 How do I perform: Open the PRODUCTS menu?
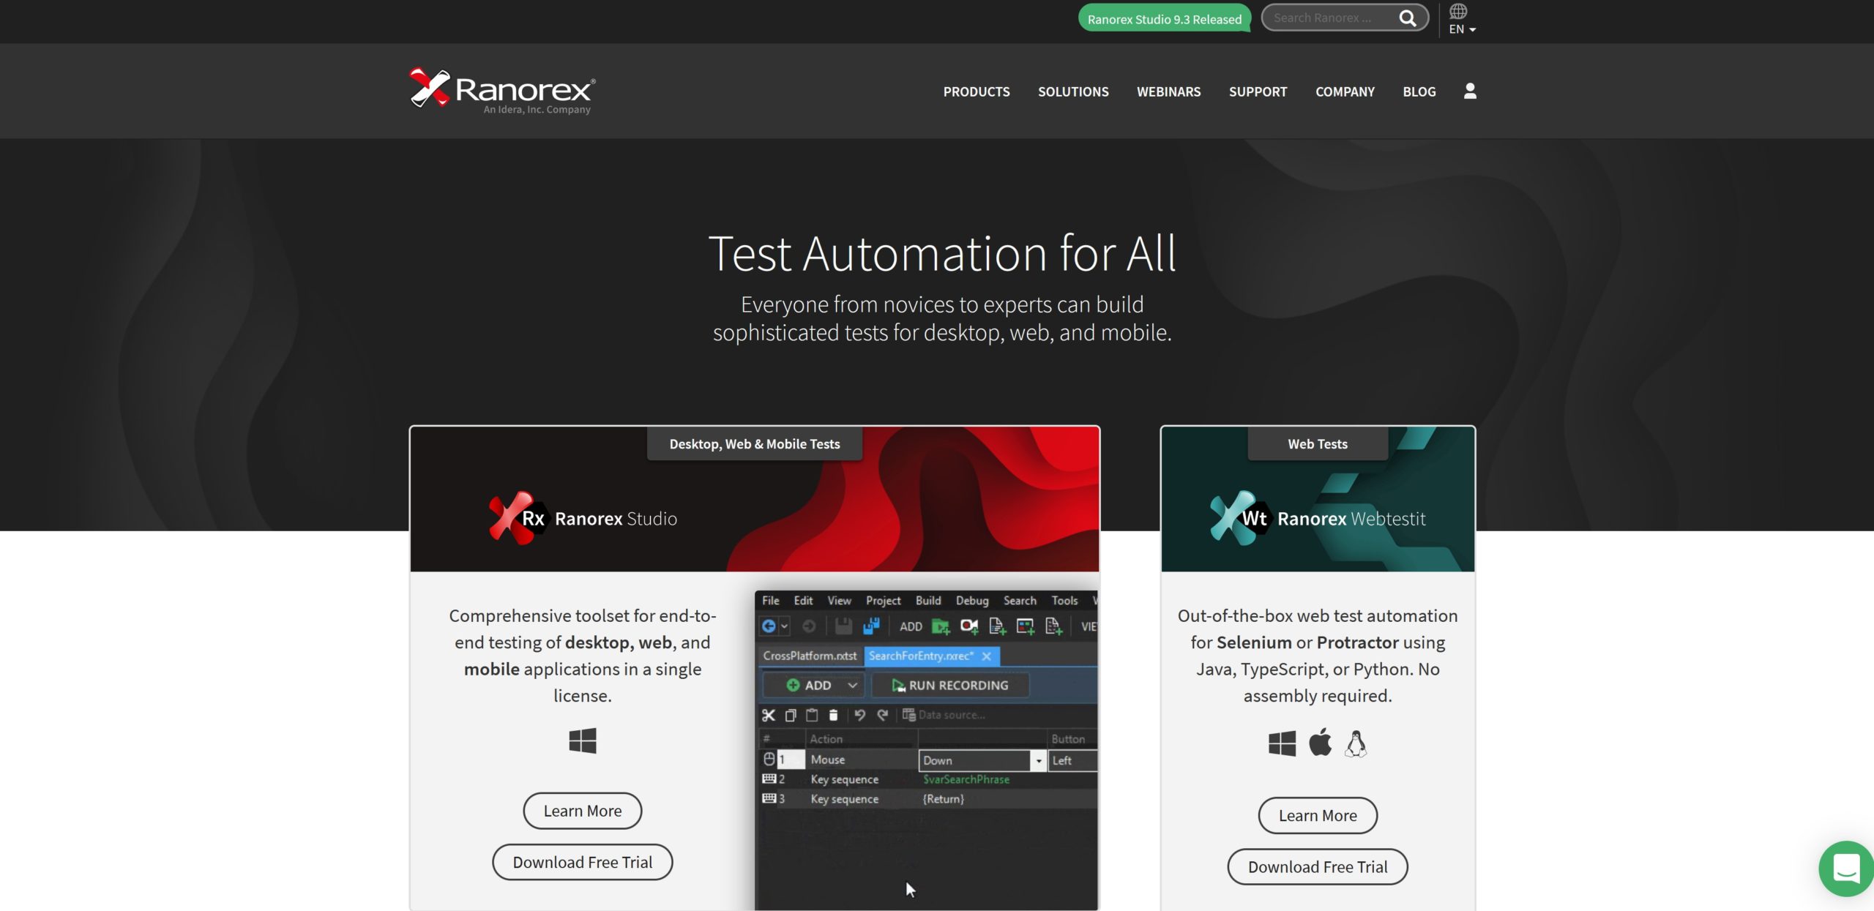(x=976, y=91)
